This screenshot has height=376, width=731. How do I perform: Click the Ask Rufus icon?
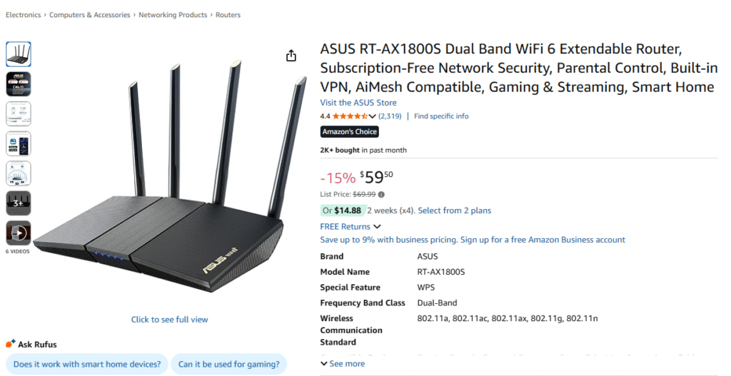[x=10, y=344]
